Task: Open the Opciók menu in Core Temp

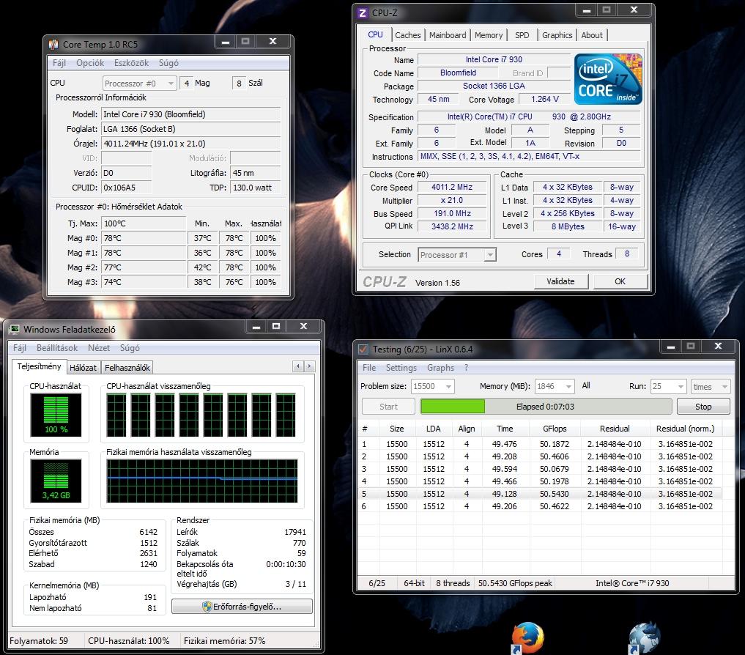Action: [90, 63]
